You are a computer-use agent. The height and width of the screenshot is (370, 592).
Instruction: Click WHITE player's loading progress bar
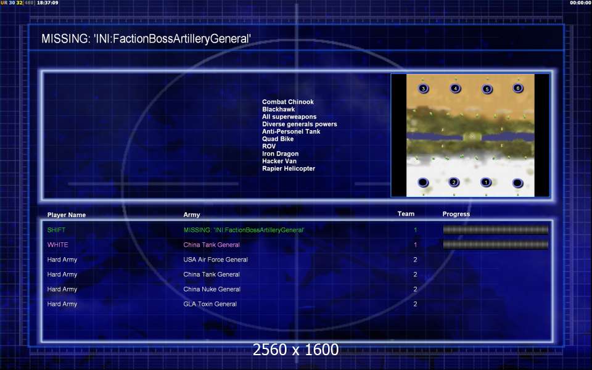coord(495,245)
